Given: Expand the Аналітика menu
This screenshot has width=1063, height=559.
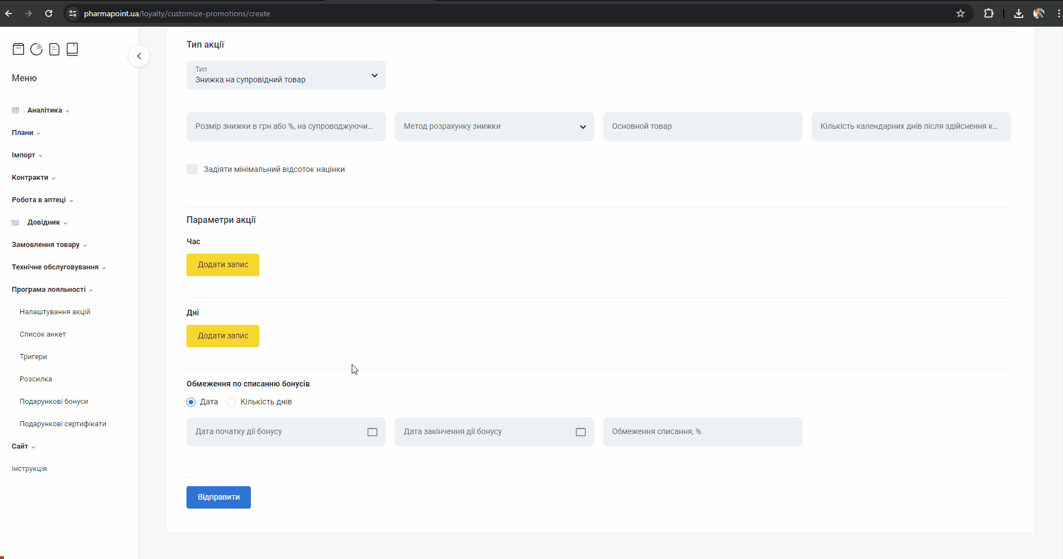Looking at the screenshot, I should 48,110.
